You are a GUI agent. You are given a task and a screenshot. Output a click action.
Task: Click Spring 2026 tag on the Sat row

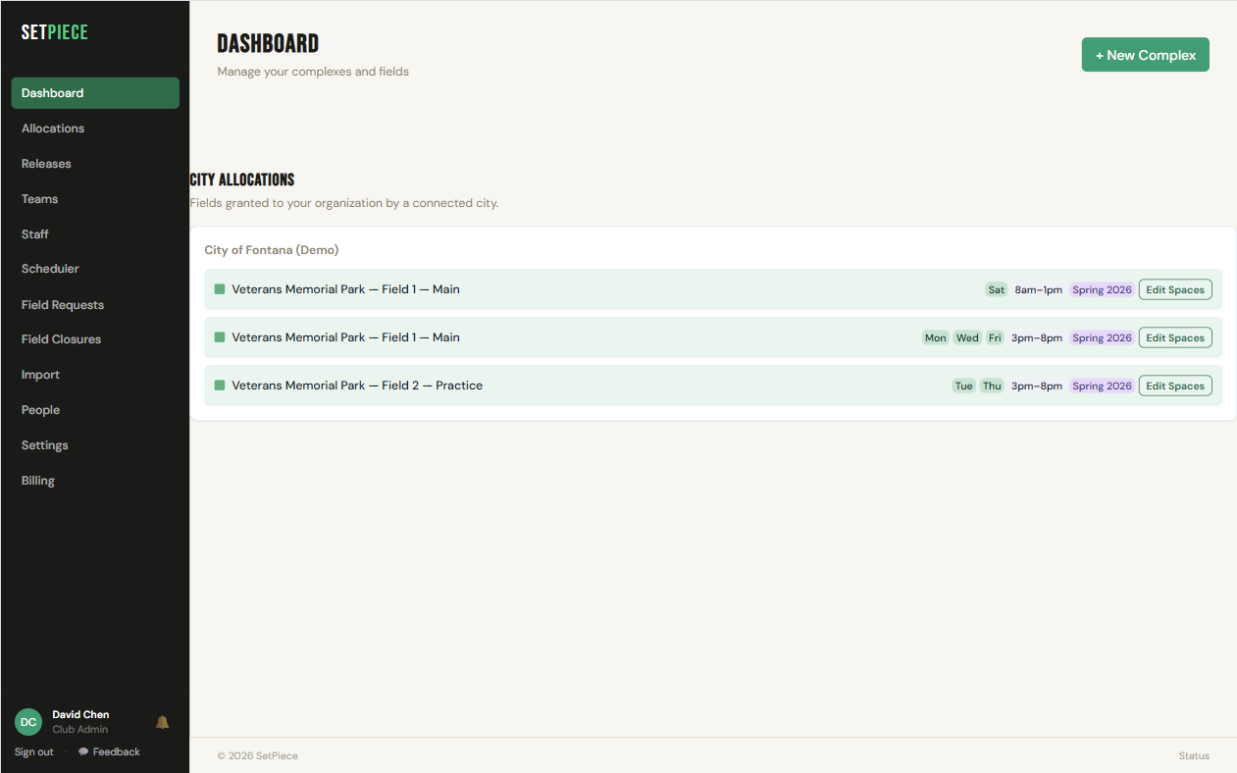click(1102, 289)
